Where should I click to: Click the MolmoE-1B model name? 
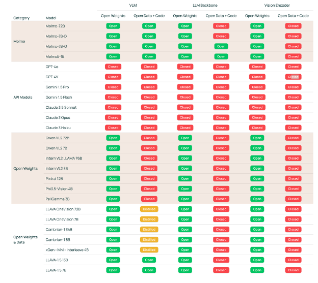[55, 56]
